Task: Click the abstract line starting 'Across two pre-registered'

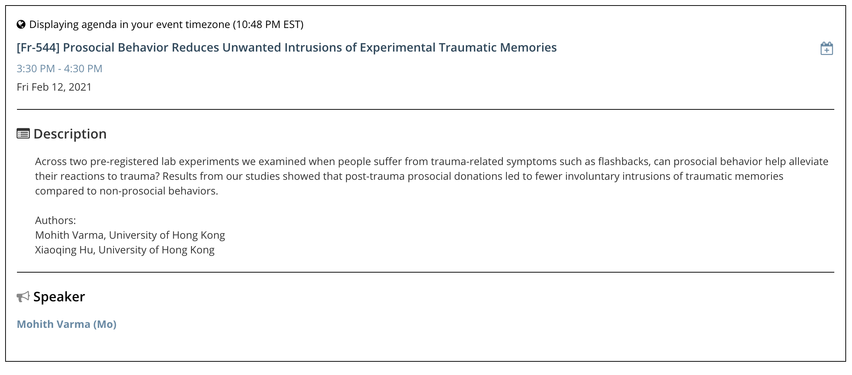Action: pos(432,161)
